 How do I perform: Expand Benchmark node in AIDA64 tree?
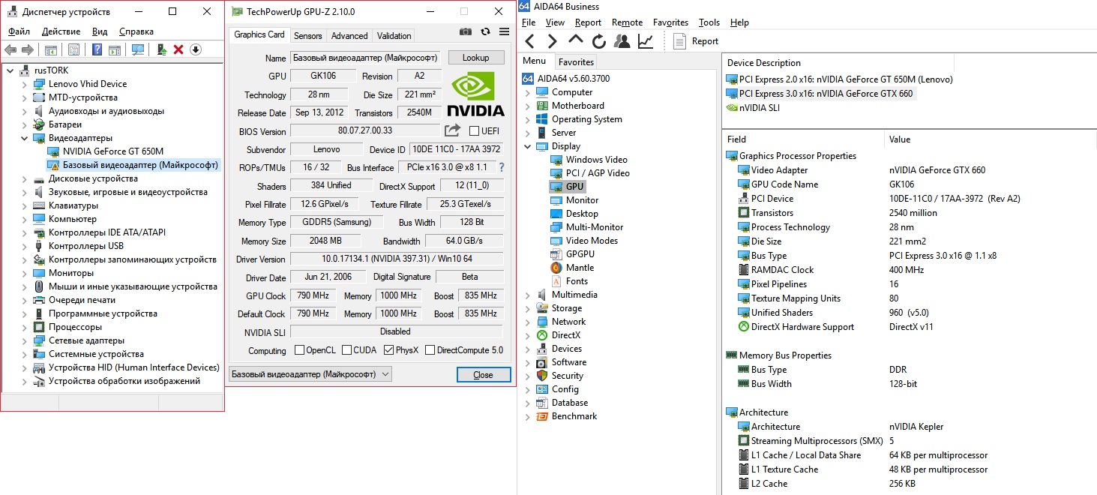click(x=527, y=416)
